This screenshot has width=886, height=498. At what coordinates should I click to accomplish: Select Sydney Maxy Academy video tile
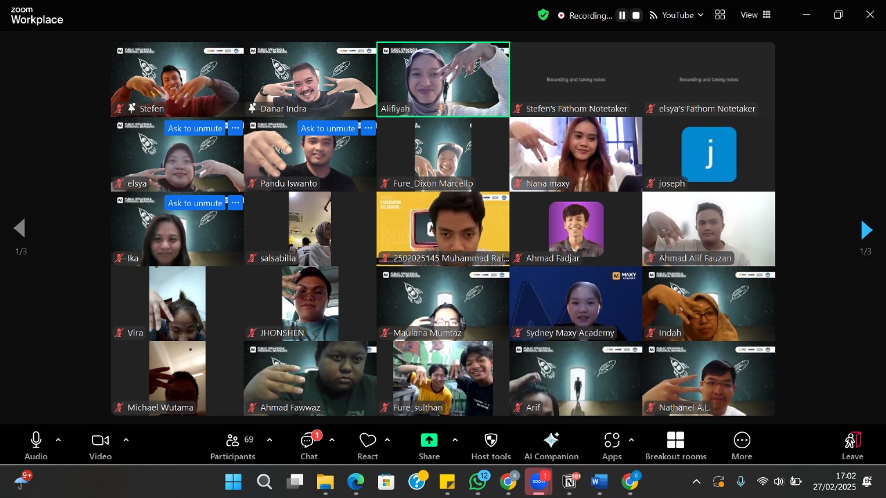pyautogui.click(x=576, y=304)
